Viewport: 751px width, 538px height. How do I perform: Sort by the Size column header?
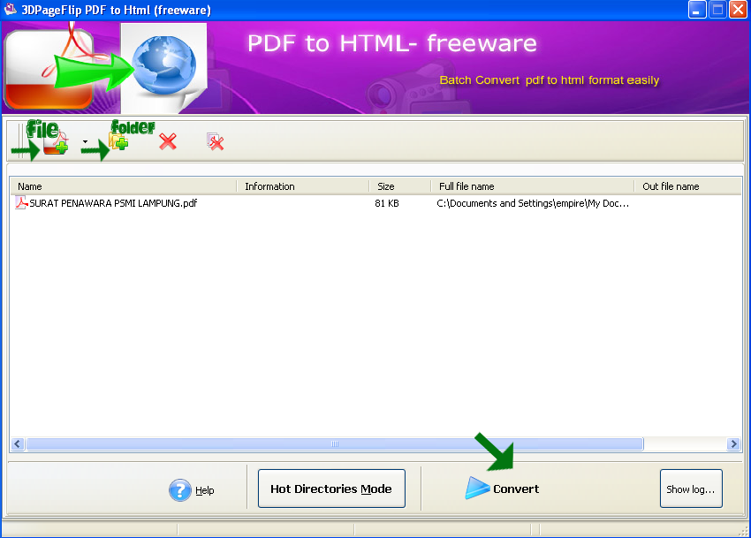click(400, 186)
